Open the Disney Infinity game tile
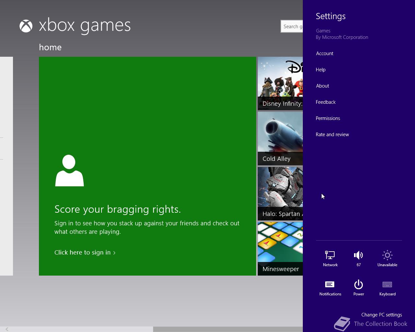Screen dimensions: 415x332 (x=280, y=84)
